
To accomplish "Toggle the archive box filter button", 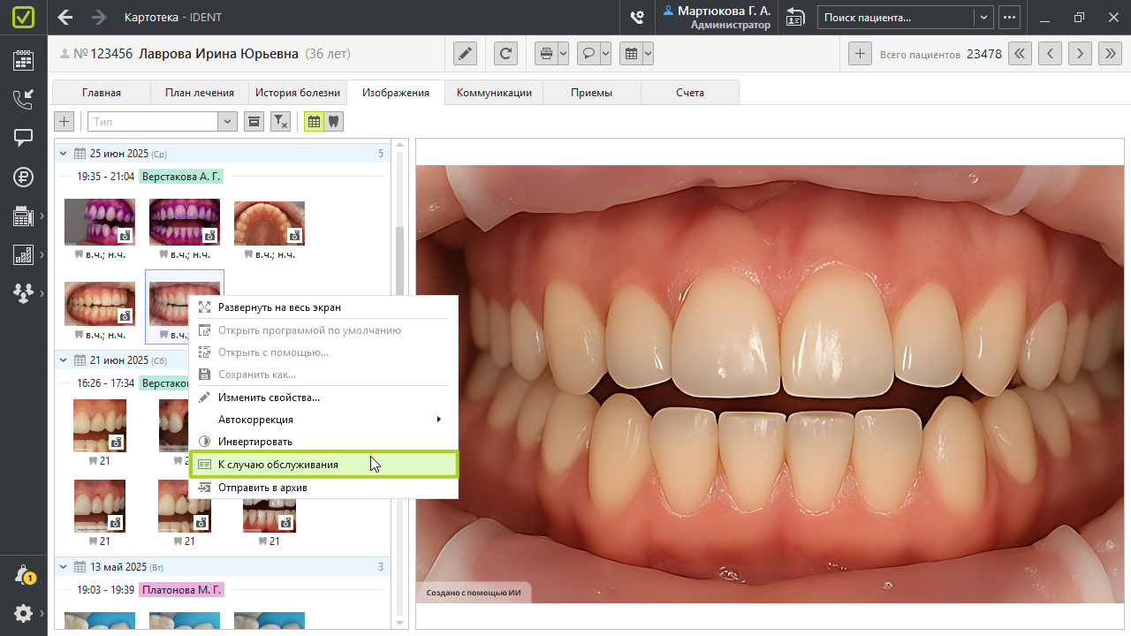I will tap(254, 122).
